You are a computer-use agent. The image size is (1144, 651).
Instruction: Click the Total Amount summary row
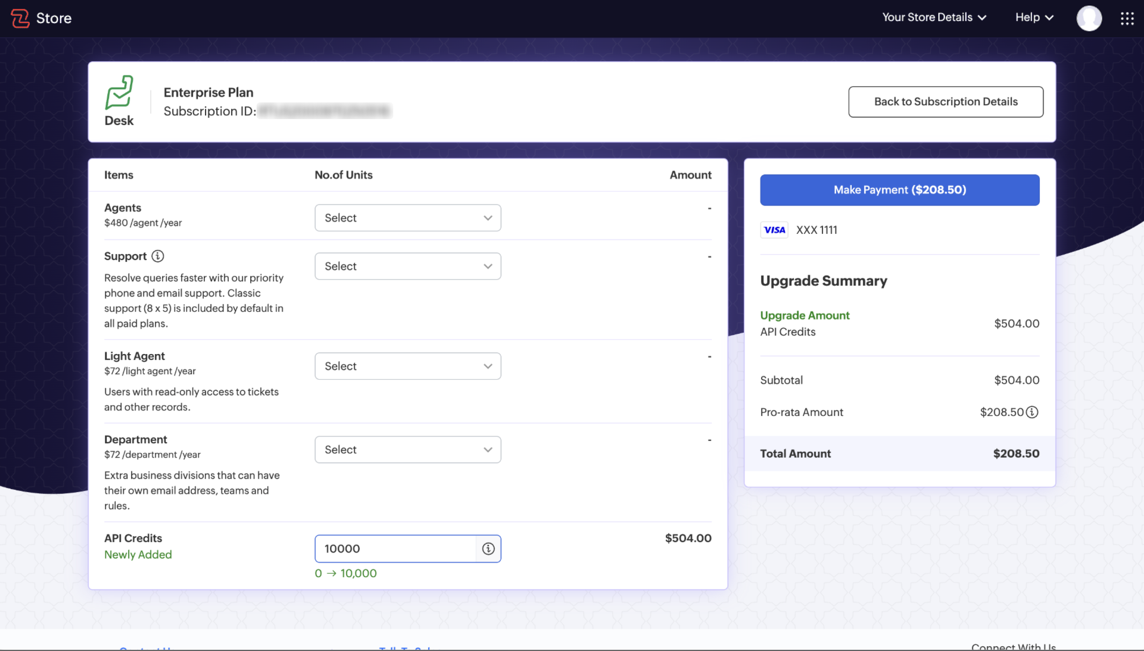pos(899,453)
